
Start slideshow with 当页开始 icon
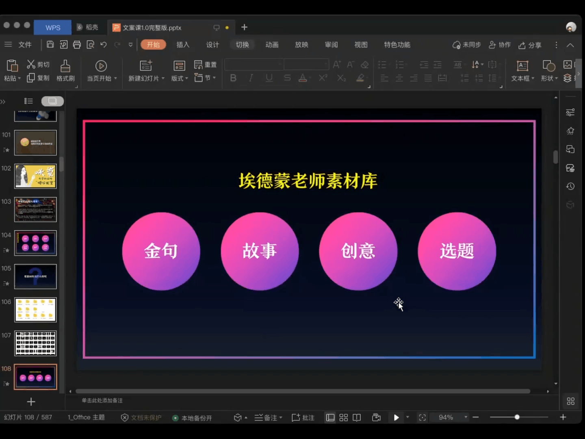(x=101, y=66)
